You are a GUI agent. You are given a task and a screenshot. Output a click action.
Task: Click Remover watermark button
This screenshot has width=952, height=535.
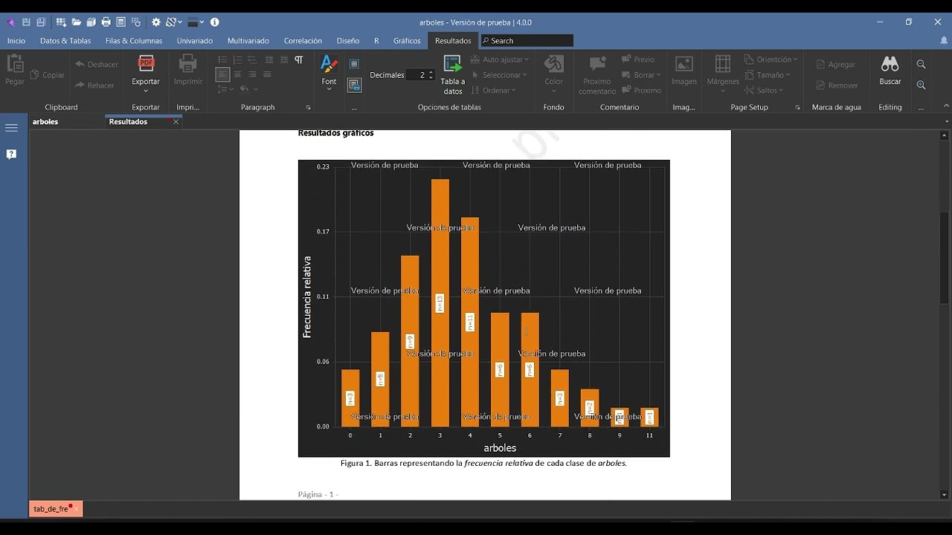[x=837, y=85]
